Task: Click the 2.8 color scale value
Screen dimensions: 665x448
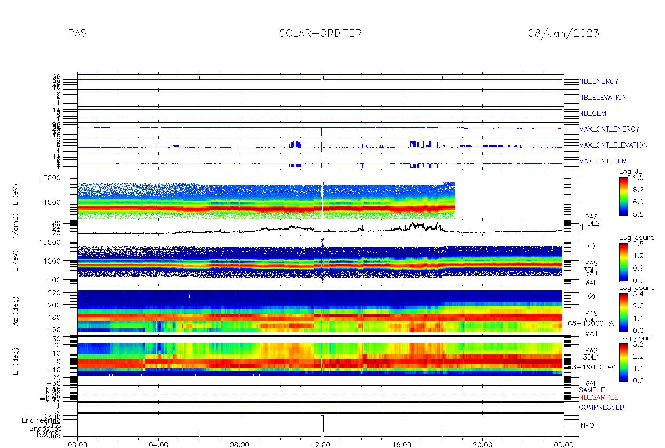Action: pyautogui.click(x=638, y=244)
